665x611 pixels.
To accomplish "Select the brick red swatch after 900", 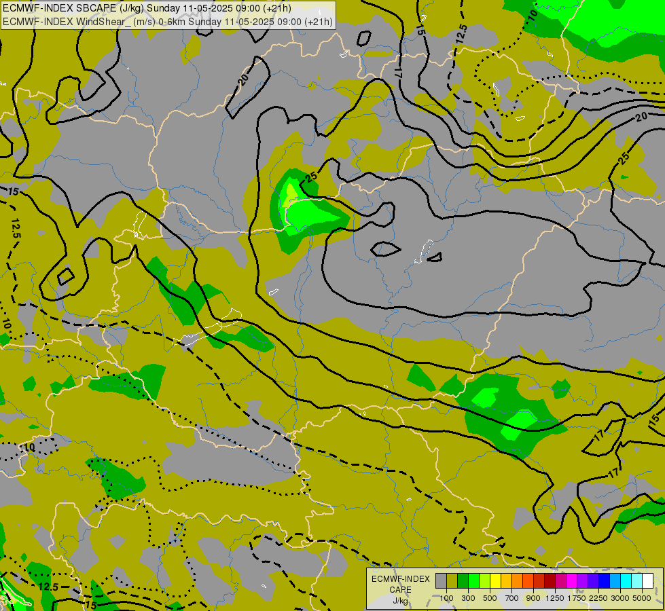I will [539, 581].
